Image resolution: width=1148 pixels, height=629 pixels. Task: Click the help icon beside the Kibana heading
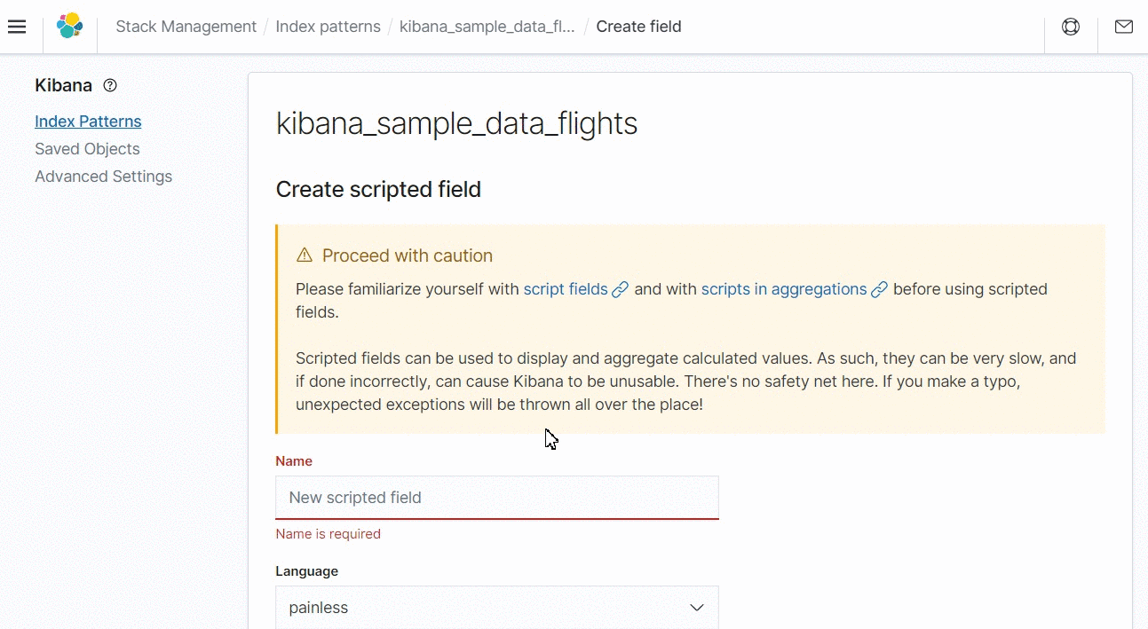[x=109, y=85]
